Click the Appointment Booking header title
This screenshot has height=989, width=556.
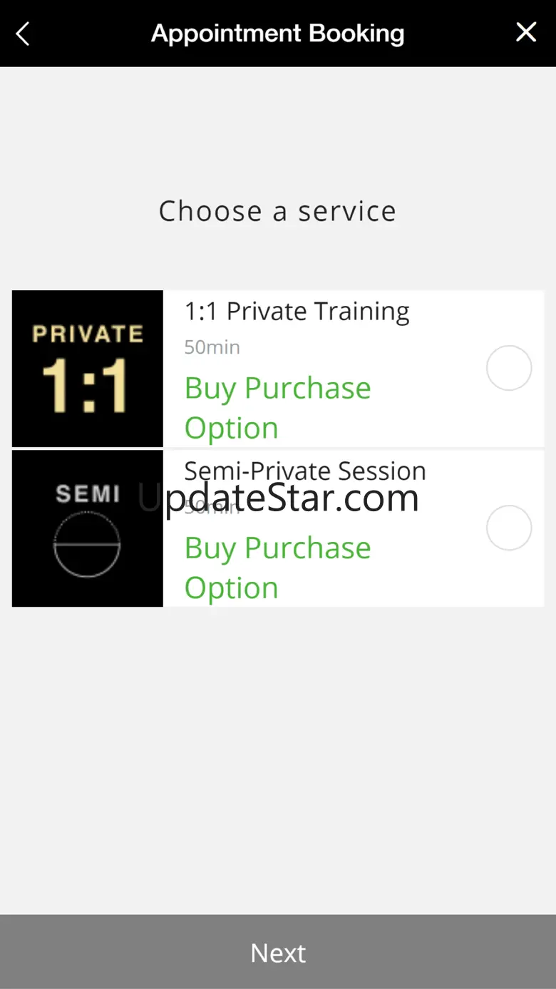(278, 34)
